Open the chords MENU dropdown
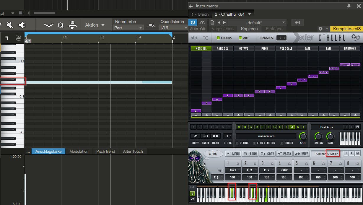Image resolution: width=363 pixels, height=205 pixels. pos(233,154)
